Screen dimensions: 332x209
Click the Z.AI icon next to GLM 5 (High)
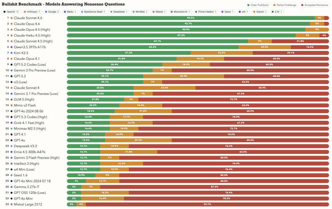[12, 99]
